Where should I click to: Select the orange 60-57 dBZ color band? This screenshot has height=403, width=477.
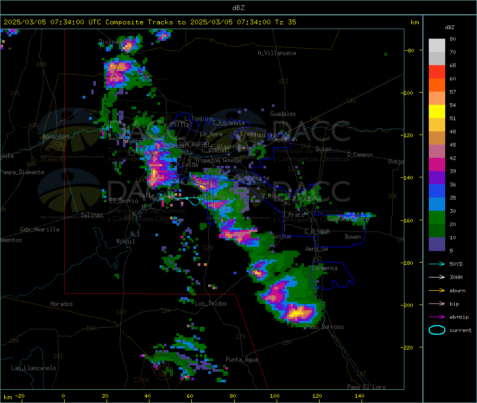[x=437, y=85]
